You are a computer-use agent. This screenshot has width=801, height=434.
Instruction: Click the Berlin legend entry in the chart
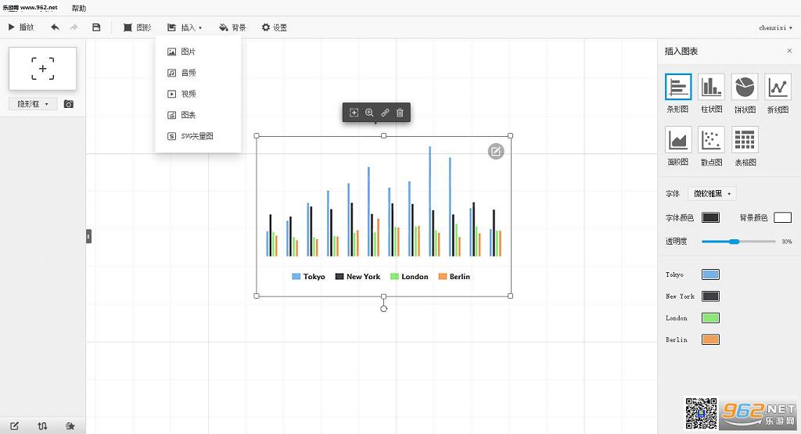coord(454,276)
